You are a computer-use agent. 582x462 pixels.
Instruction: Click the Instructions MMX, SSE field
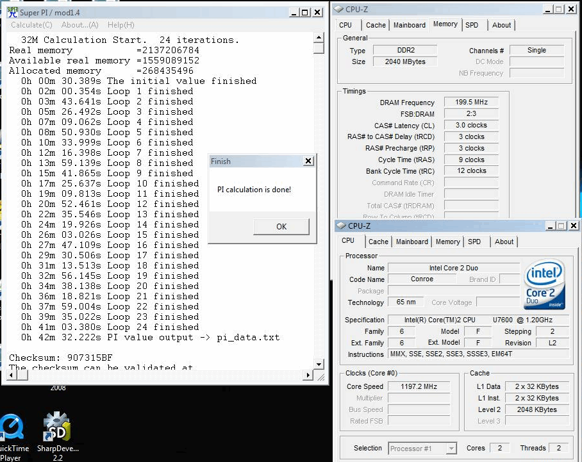pos(479,354)
